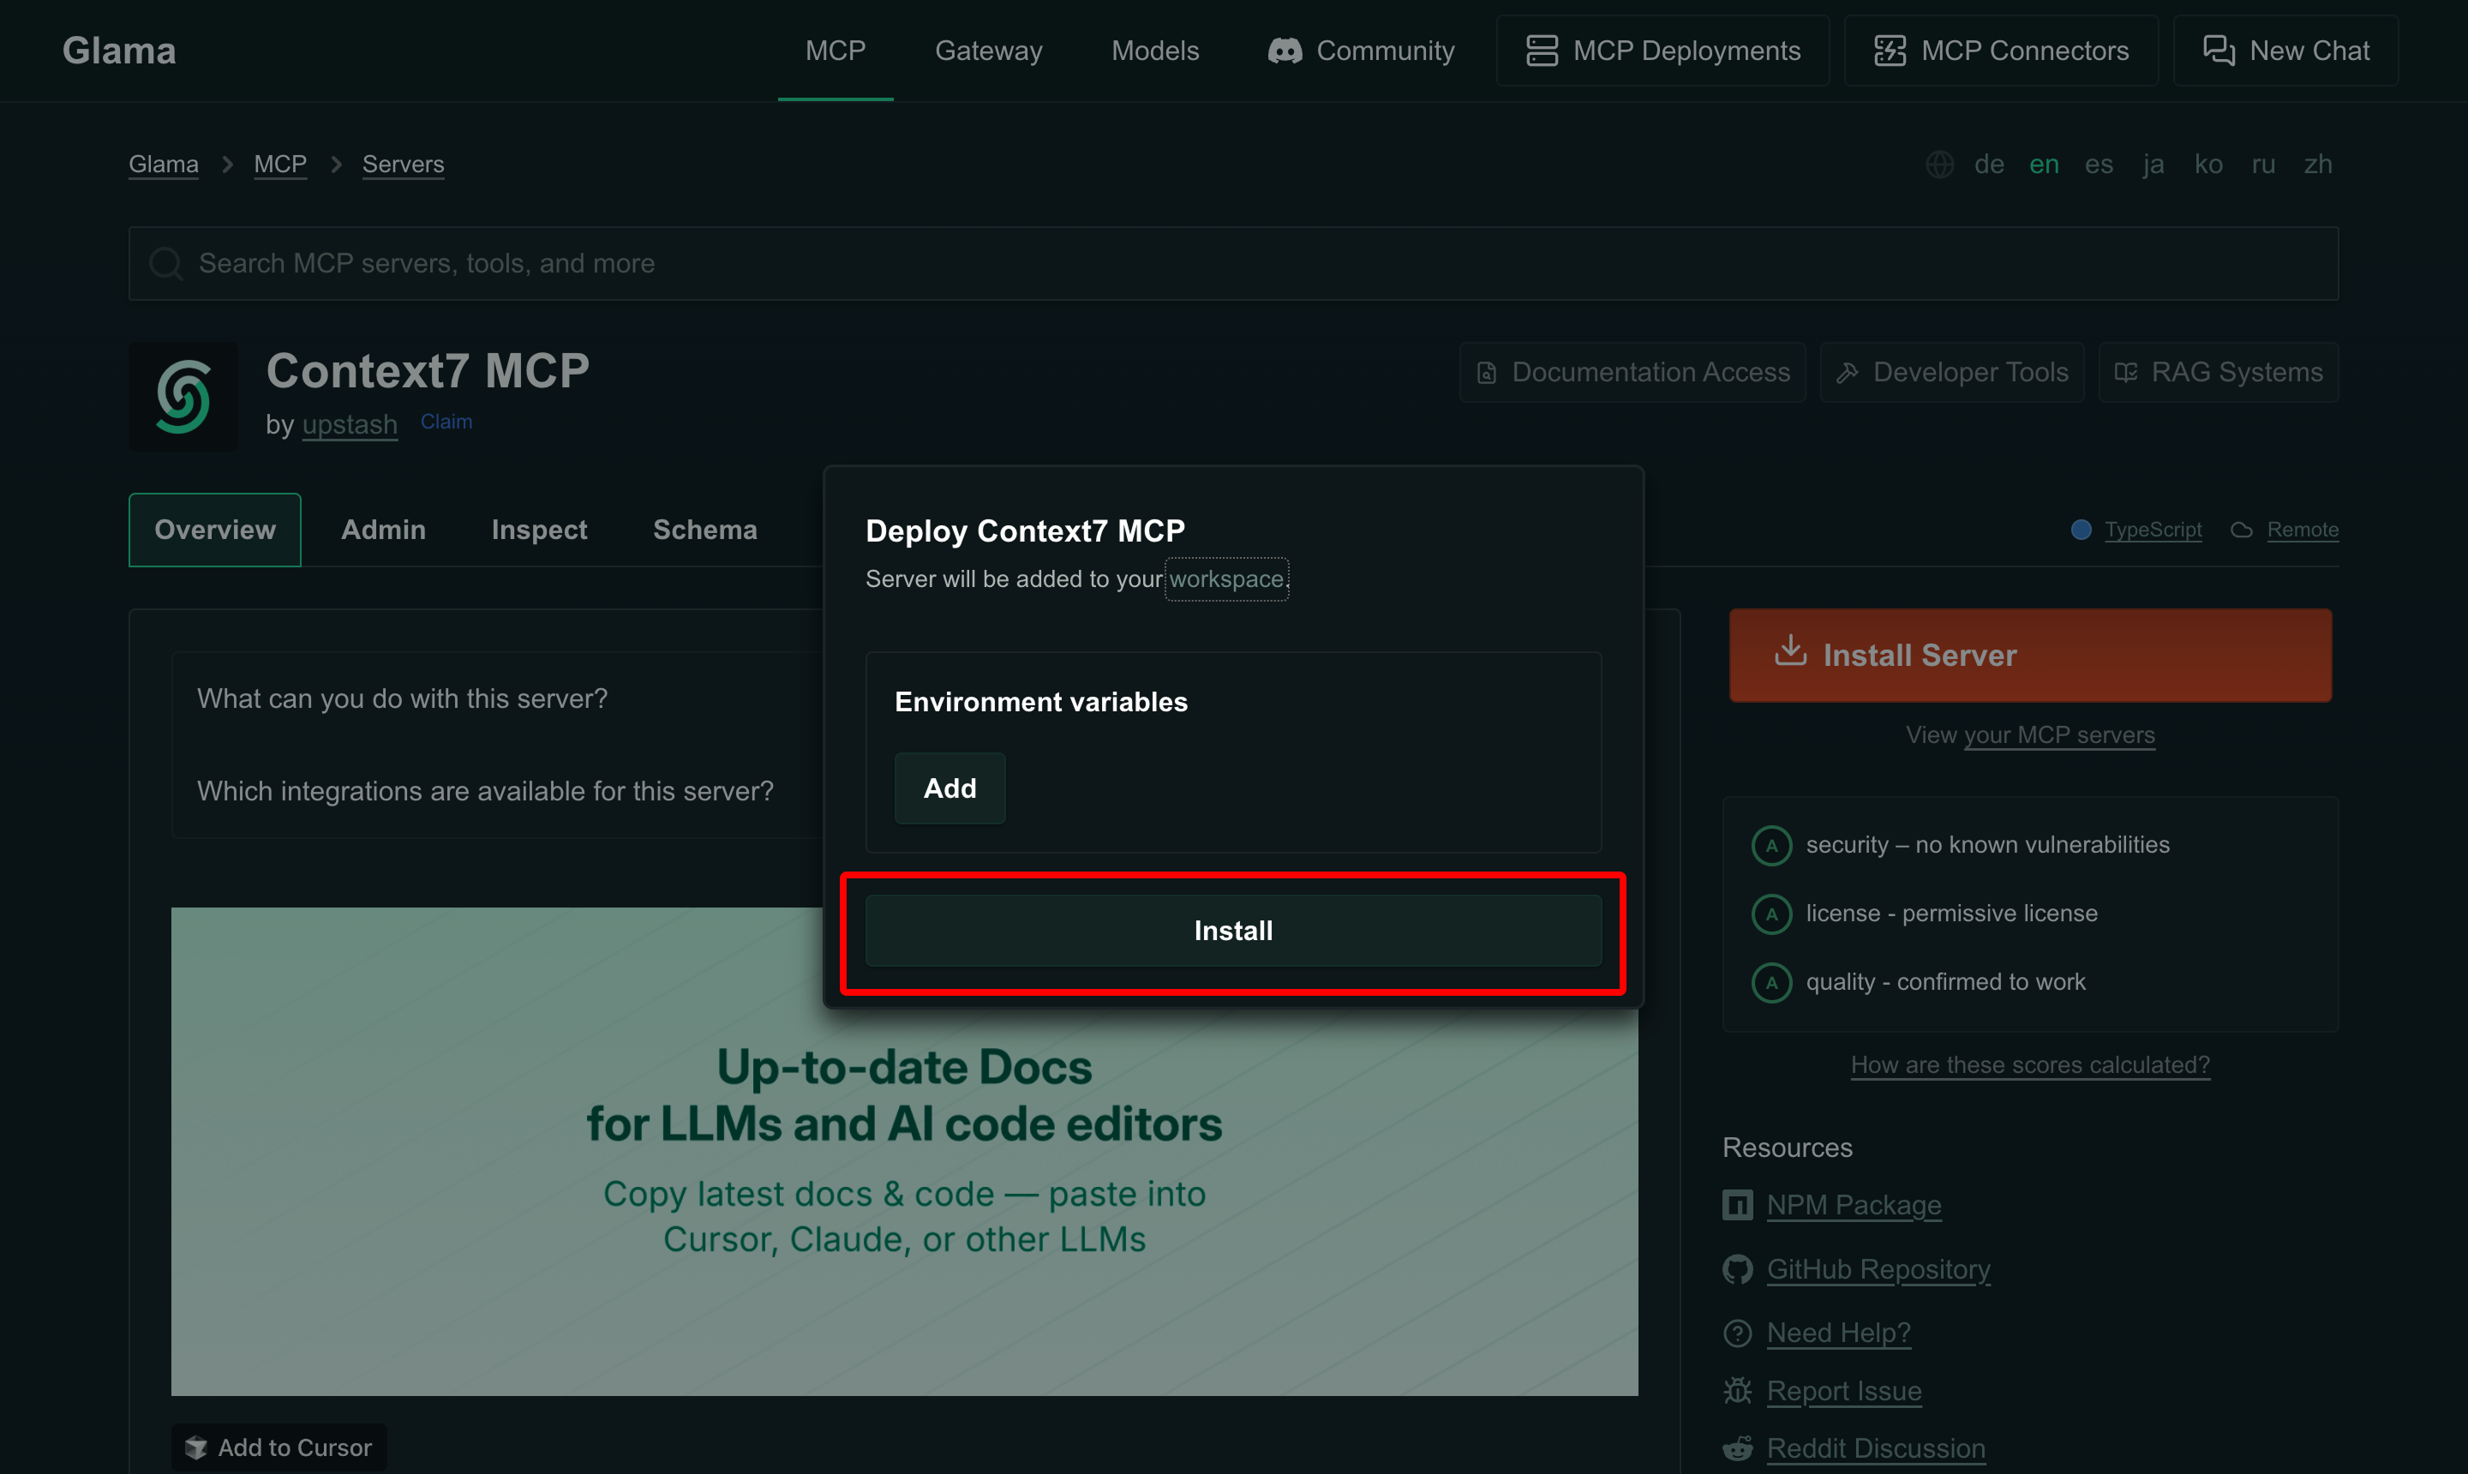Click the Install Server download icon

tap(1789, 652)
